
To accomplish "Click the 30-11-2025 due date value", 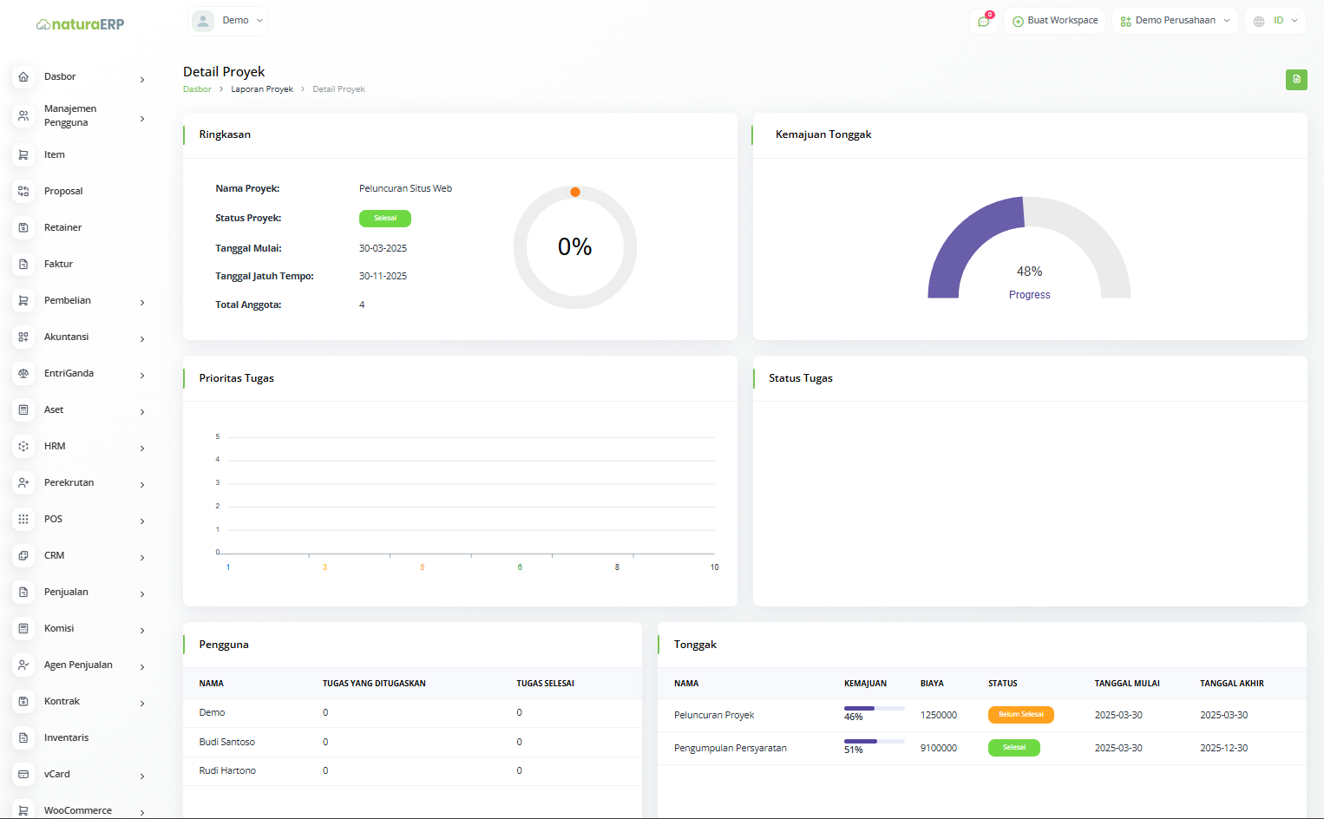I will (x=383, y=277).
